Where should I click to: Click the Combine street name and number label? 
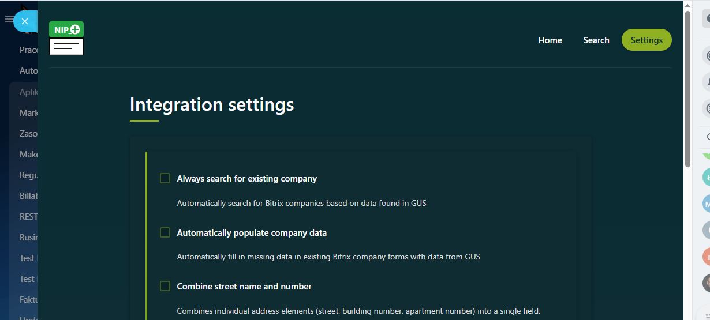click(x=244, y=287)
